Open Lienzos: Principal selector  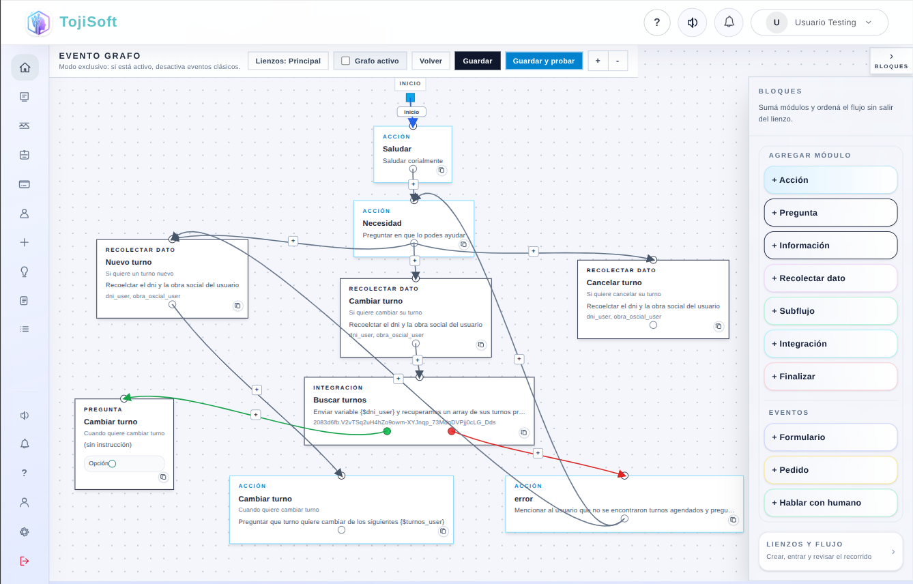pyautogui.click(x=288, y=61)
